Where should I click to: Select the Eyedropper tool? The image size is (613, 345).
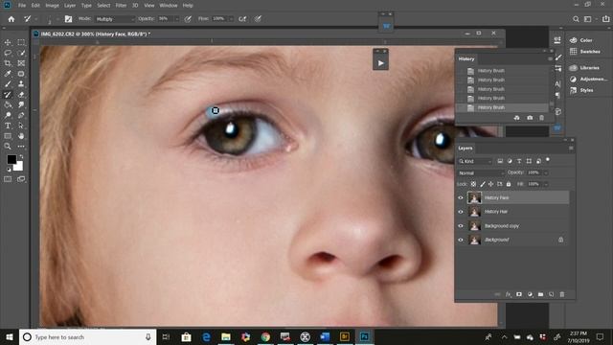tap(8, 74)
